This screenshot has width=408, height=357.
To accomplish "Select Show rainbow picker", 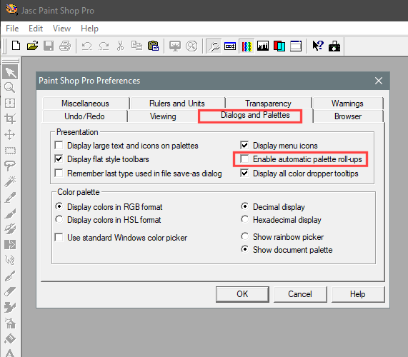I will 244,236.
